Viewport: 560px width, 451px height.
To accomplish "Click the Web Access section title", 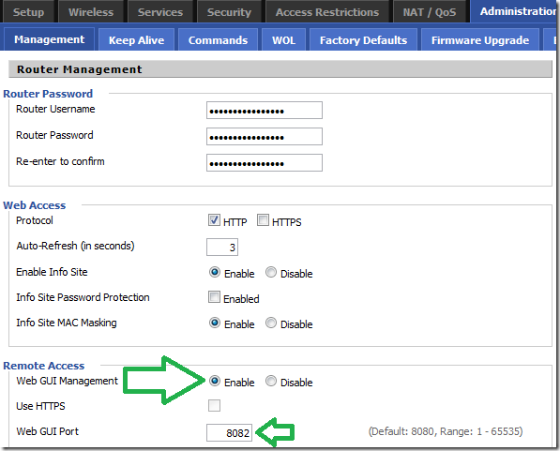I will 35,205.
